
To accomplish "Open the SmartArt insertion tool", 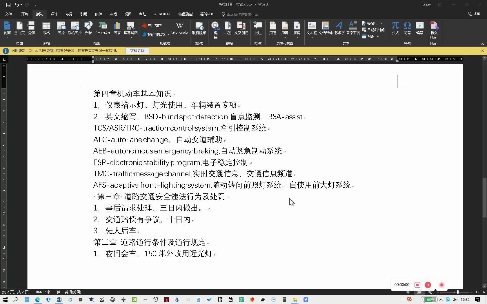I will 103,28.
